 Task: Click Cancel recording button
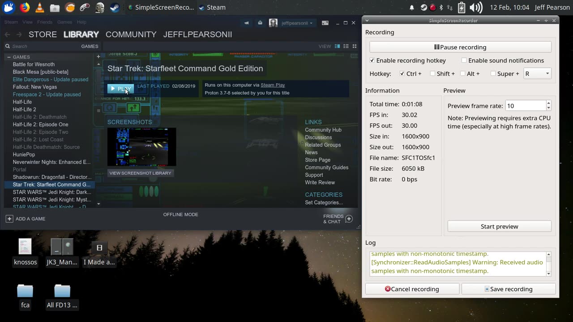pos(412,289)
